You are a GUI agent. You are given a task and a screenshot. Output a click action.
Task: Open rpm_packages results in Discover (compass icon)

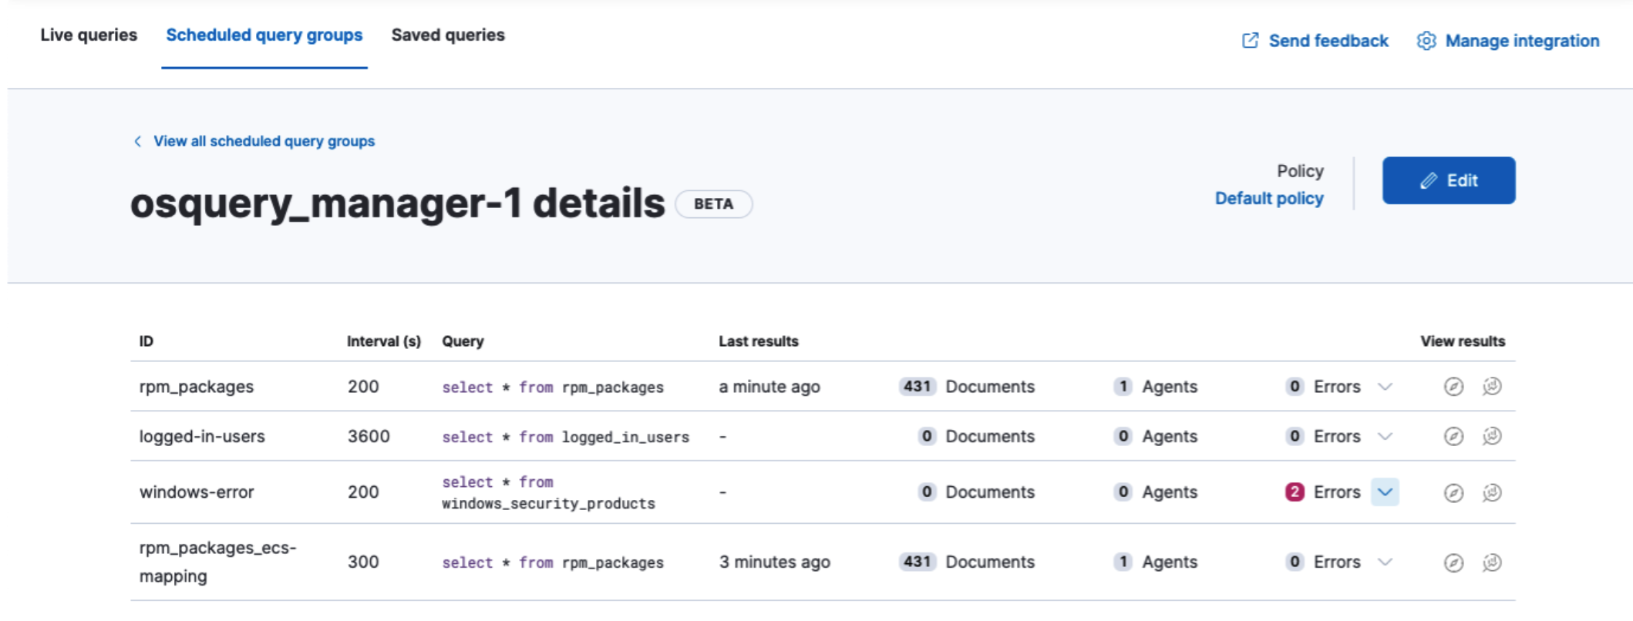click(x=1453, y=387)
